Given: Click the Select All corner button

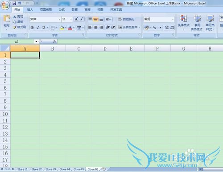Looking at the screenshot, I should pos(5,48).
